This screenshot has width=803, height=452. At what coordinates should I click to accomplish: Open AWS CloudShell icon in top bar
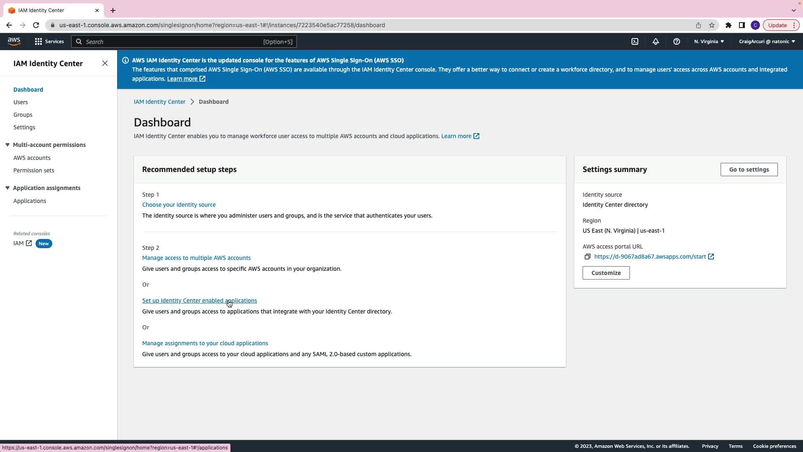pos(635,41)
